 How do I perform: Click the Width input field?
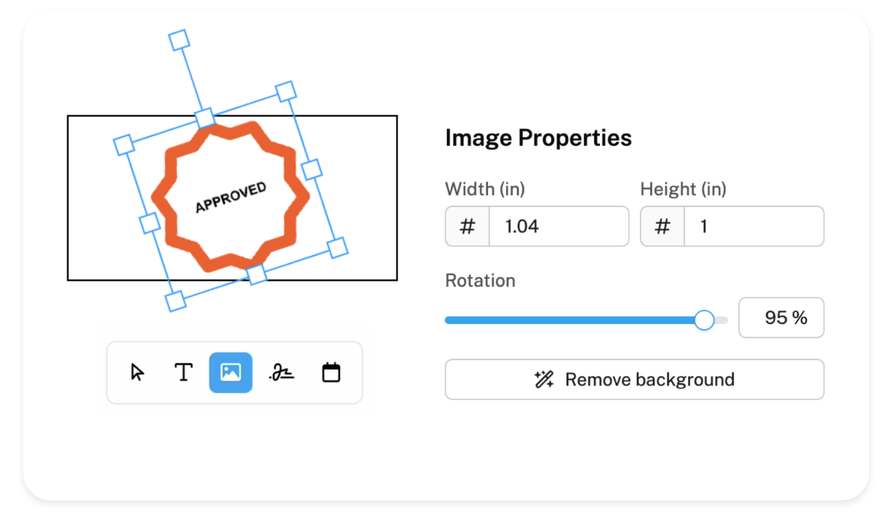(x=558, y=227)
